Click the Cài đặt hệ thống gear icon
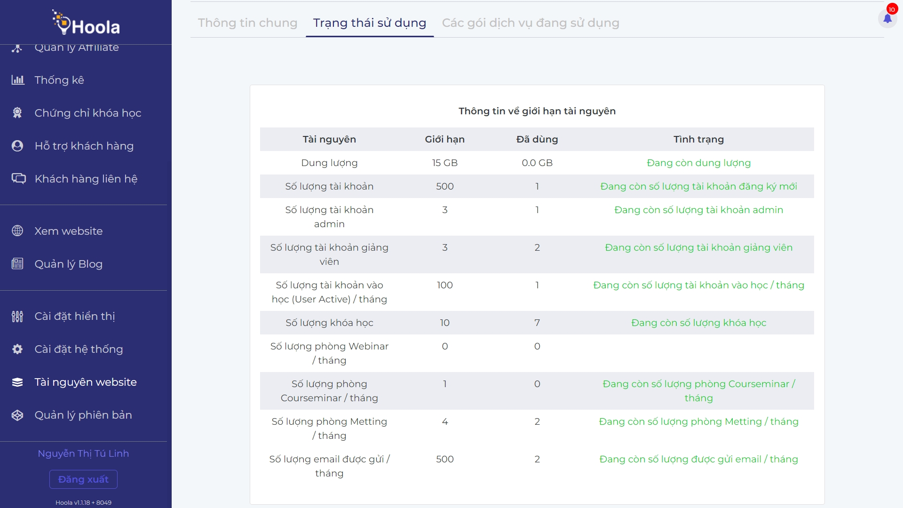 [x=17, y=349]
